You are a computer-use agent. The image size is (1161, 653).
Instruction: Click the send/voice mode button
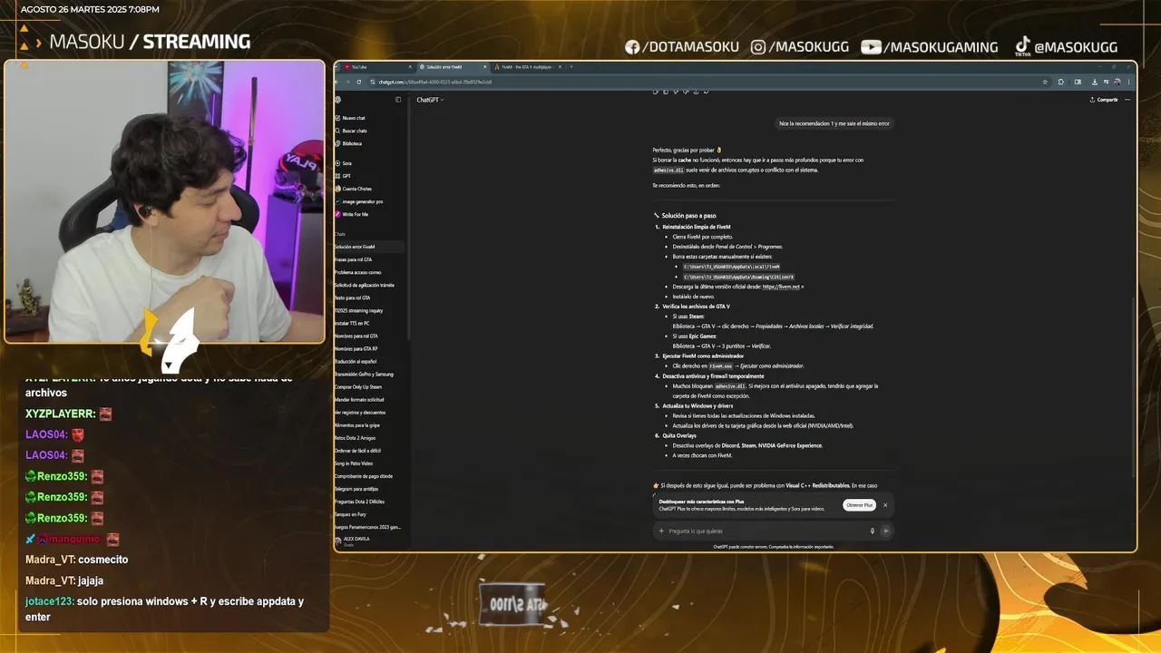886,531
